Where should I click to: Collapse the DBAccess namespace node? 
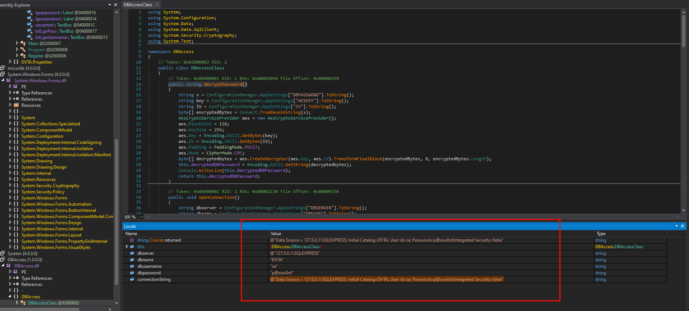[10, 296]
